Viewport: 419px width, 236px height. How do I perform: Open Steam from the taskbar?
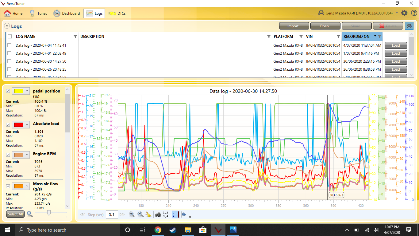(173, 230)
